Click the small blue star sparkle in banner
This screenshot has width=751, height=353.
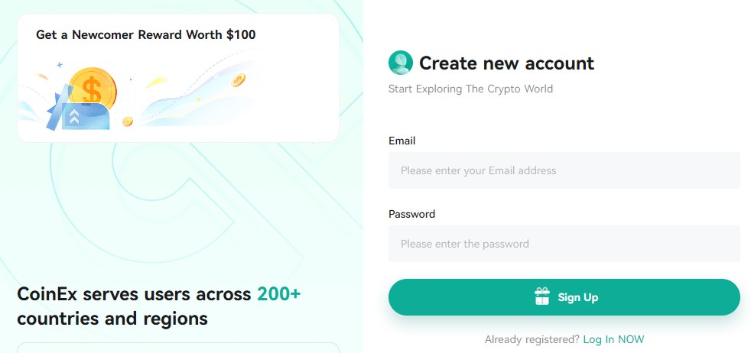click(x=60, y=65)
